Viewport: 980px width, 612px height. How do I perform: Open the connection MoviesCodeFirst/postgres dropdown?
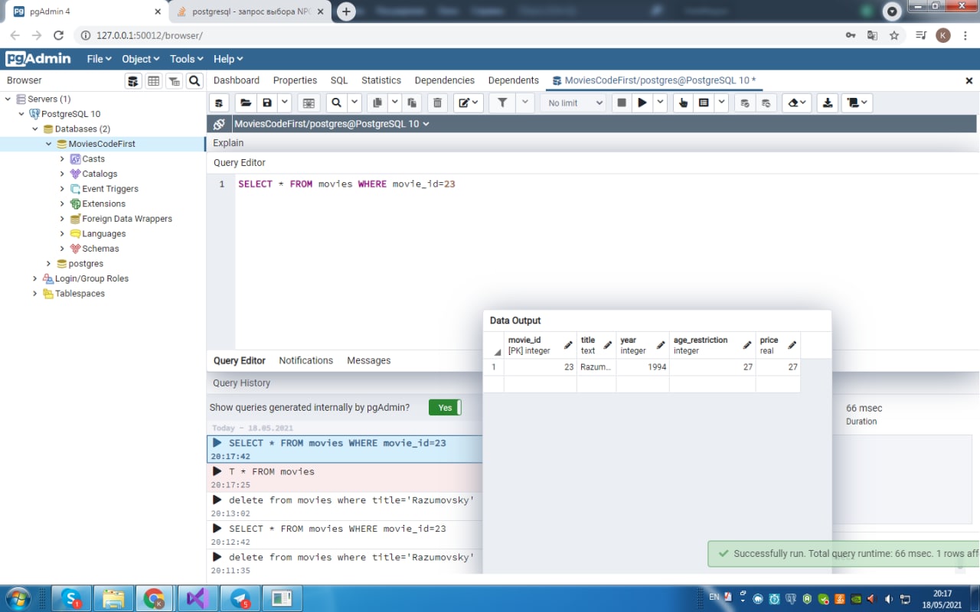[332, 124]
